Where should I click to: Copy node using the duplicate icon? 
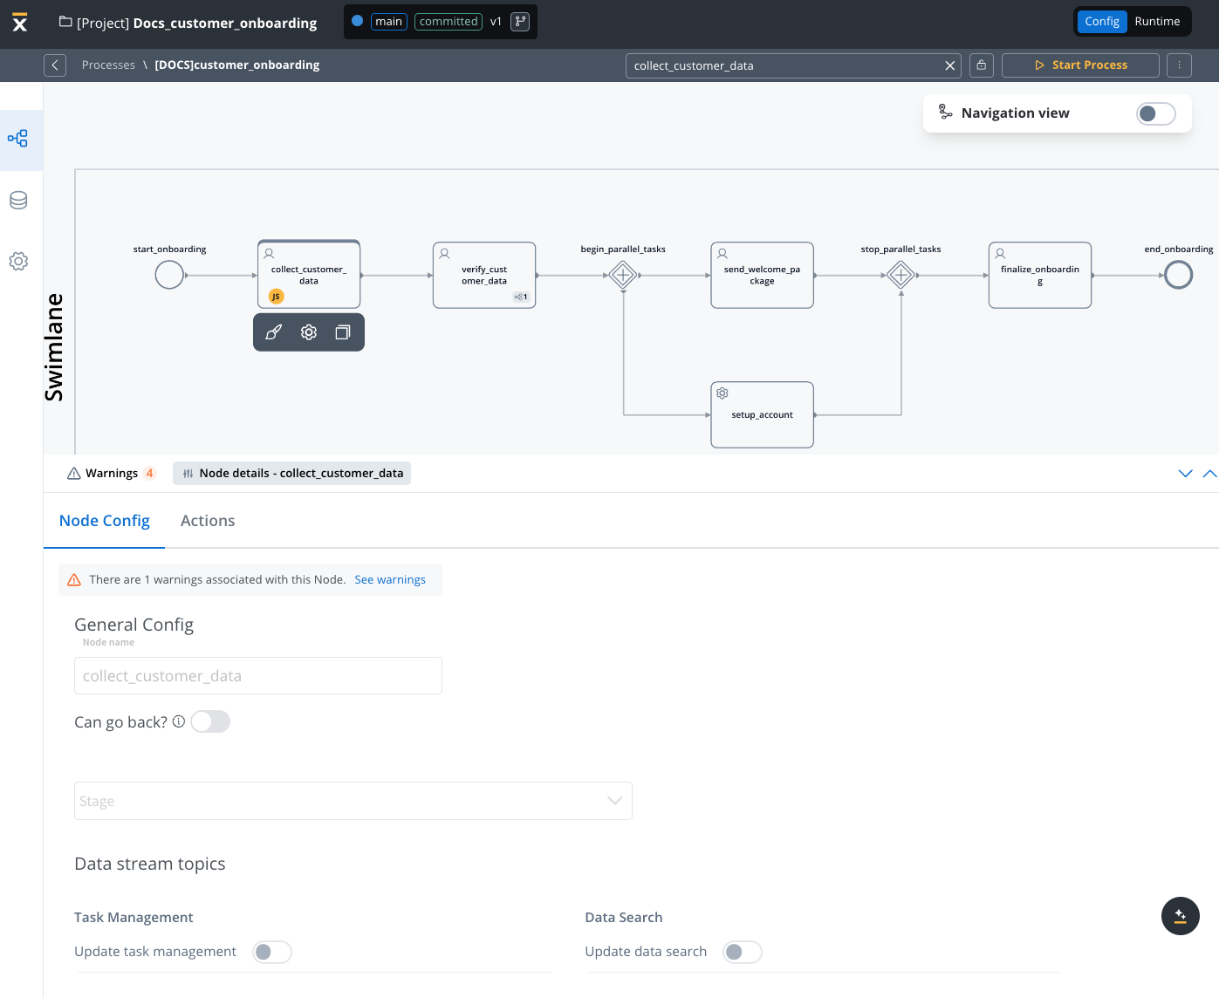[x=343, y=332]
